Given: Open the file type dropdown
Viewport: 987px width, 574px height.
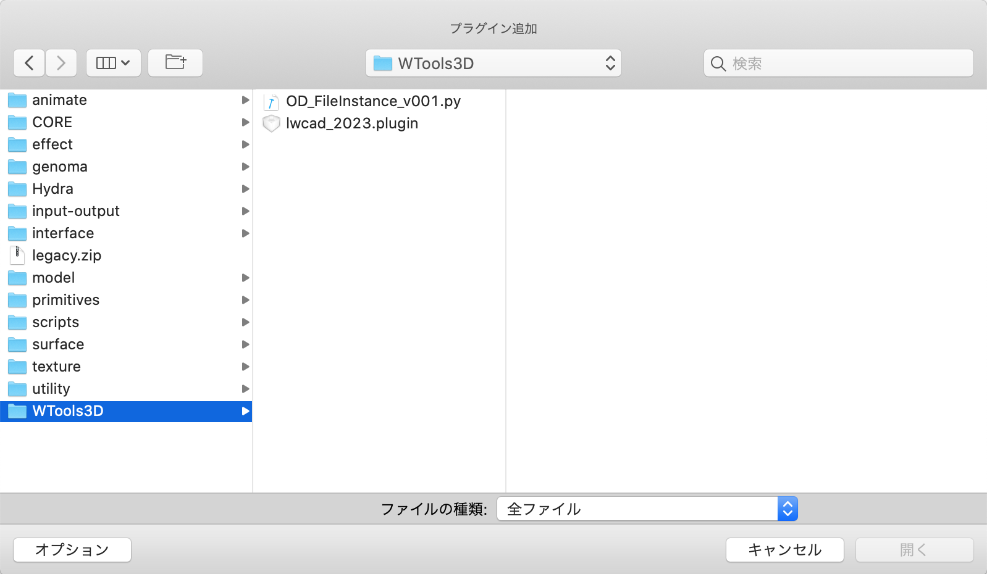Looking at the screenshot, I should [647, 509].
